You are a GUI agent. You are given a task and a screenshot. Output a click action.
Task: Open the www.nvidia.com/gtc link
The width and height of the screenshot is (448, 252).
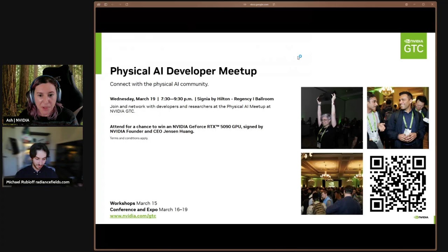(x=133, y=216)
